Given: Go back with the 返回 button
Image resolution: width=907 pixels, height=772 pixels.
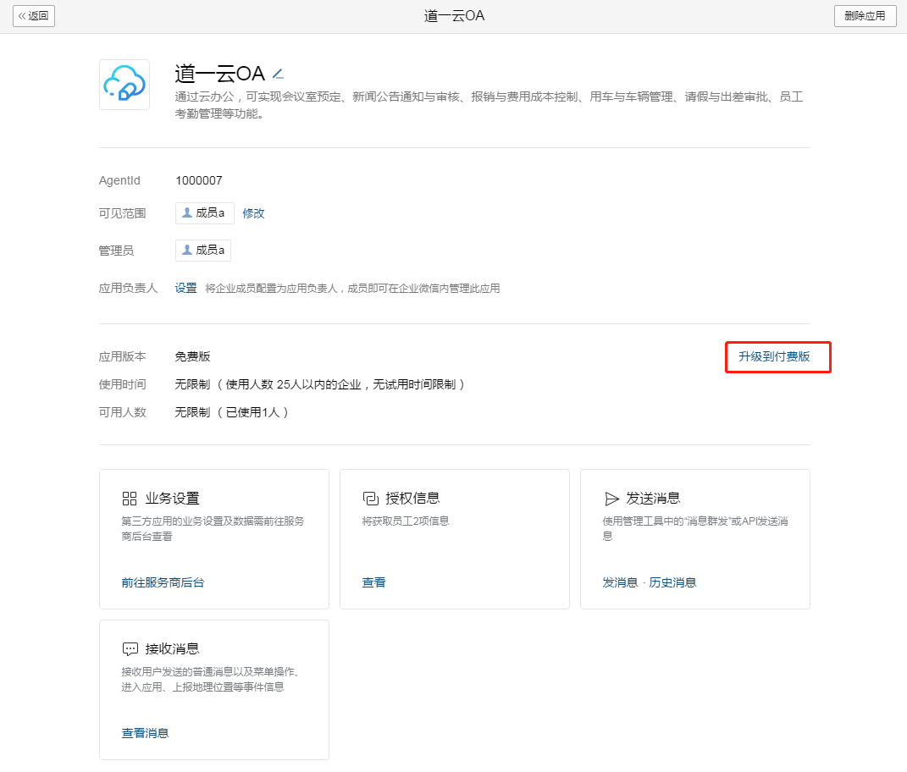Looking at the screenshot, I should 34,16.
